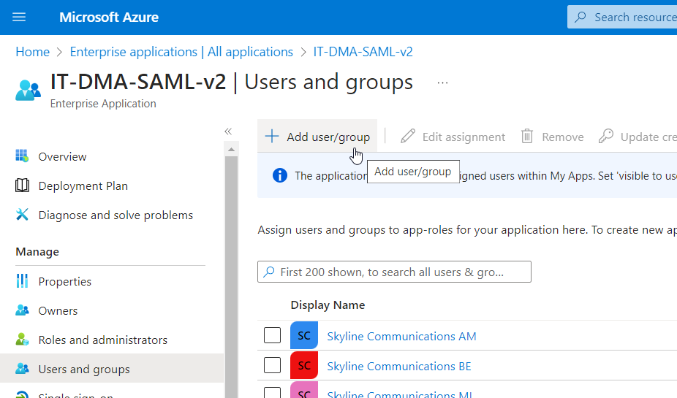
Task: Click the key icon for Update credentials
Action: coord(606,137)
